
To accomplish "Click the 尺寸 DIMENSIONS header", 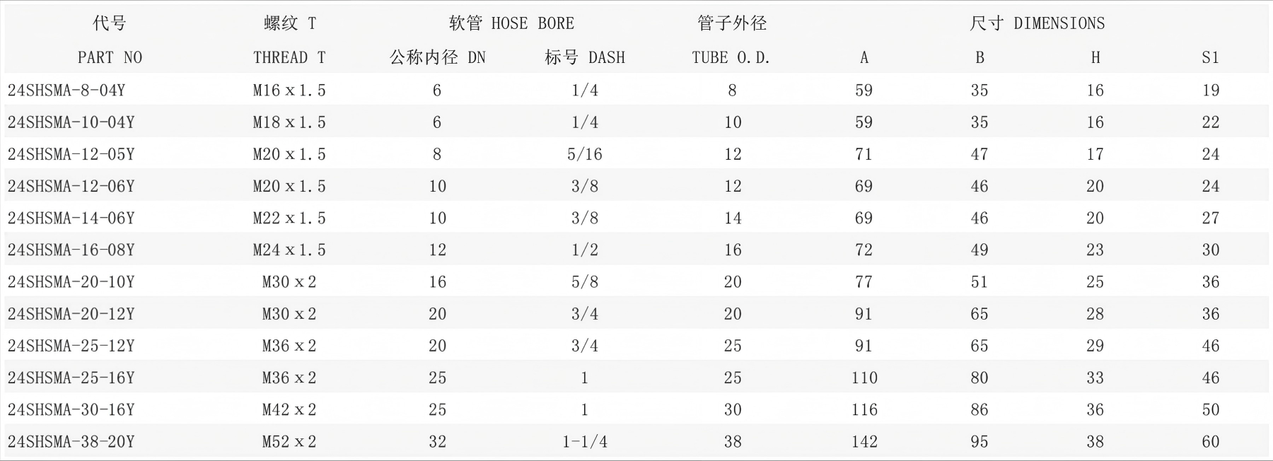I will [1037, 23].
